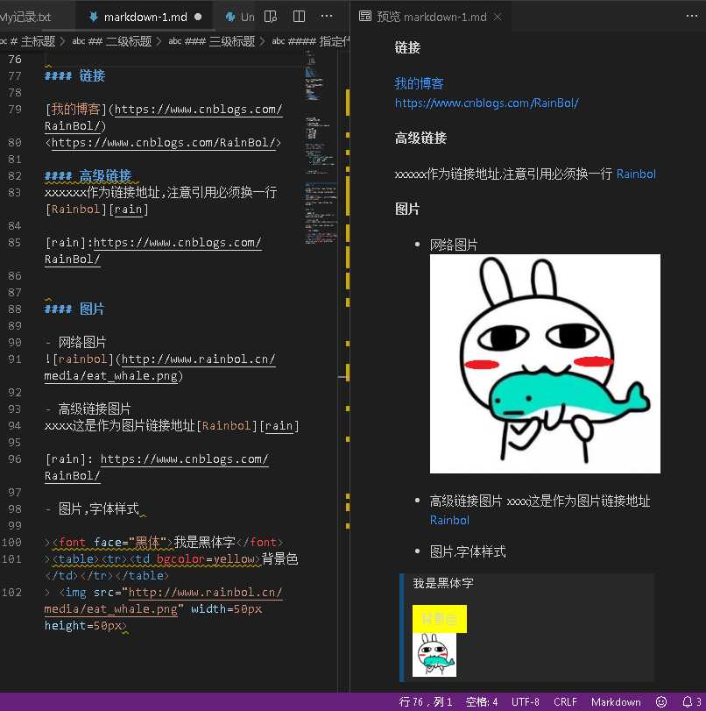Click 链接 heading in preview
The height and width of the screenshot is (711, 706).
[407, 47]
